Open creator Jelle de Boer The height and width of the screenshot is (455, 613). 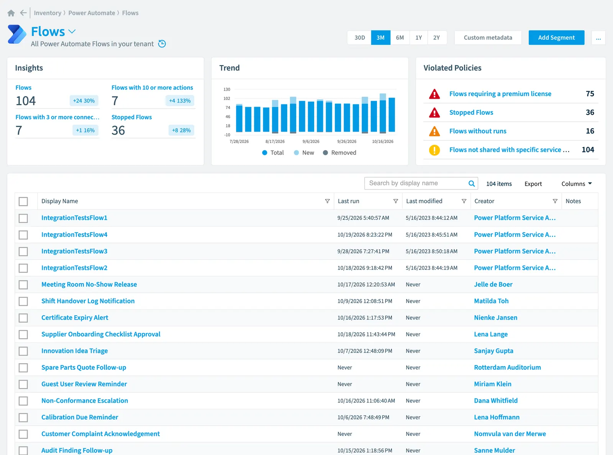[493, 284]
